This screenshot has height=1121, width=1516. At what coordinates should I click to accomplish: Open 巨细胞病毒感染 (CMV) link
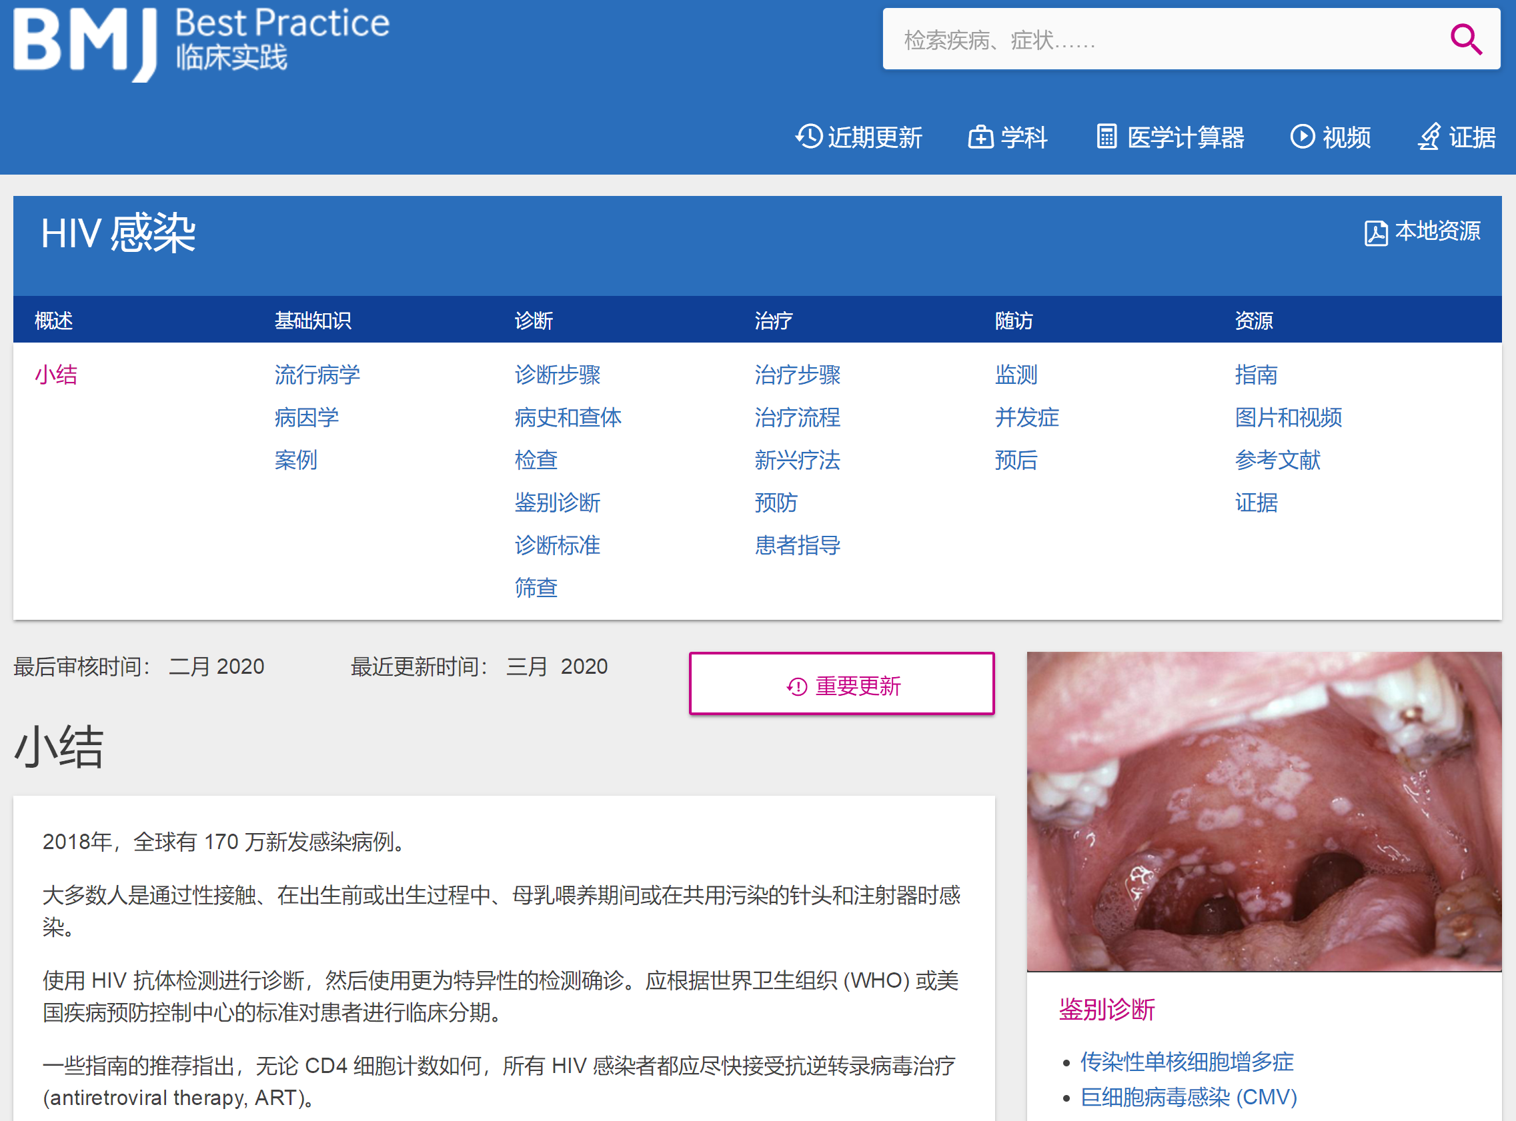point(1188,1097)
